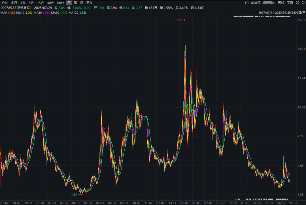Open the settings gear icon
Screen dimensions: 306x205
tap(297, 3)
